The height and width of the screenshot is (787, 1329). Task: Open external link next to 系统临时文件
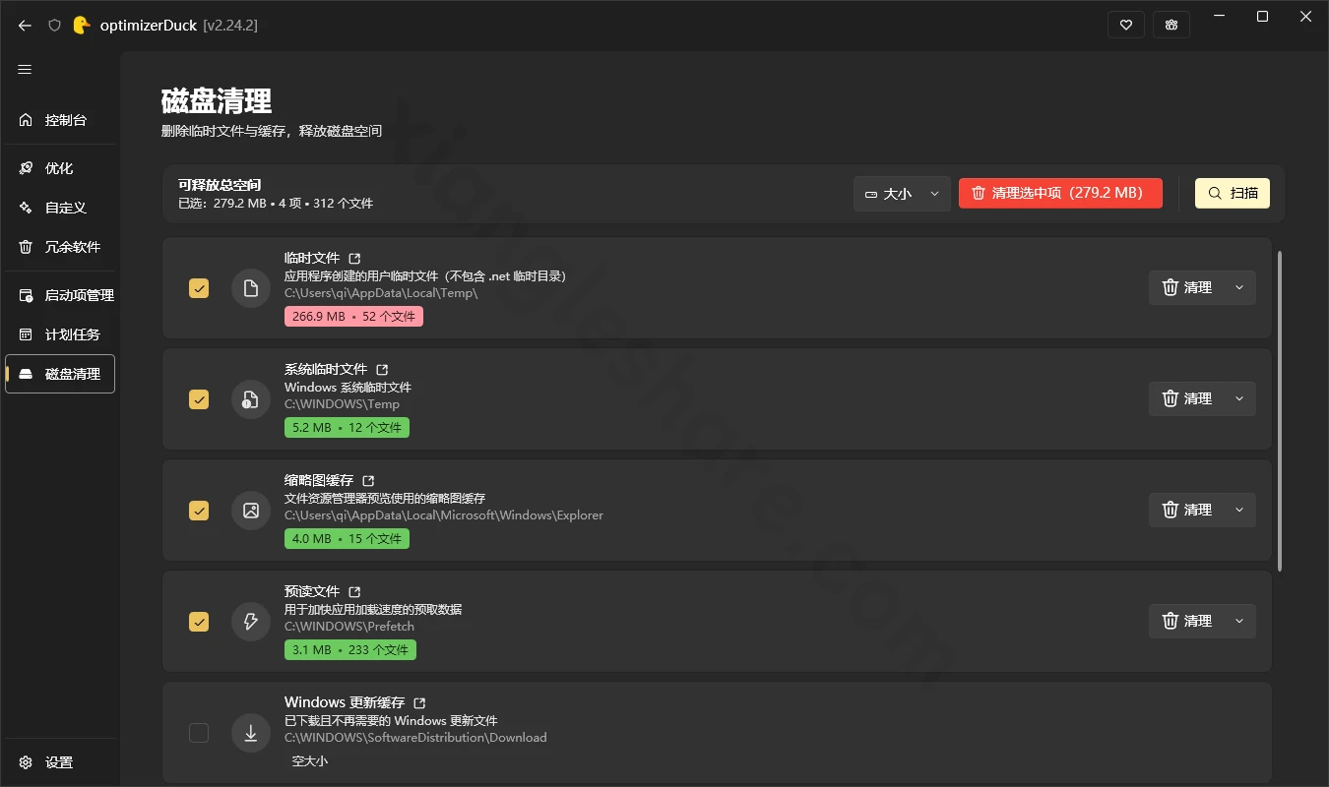[x=382, y=370]
